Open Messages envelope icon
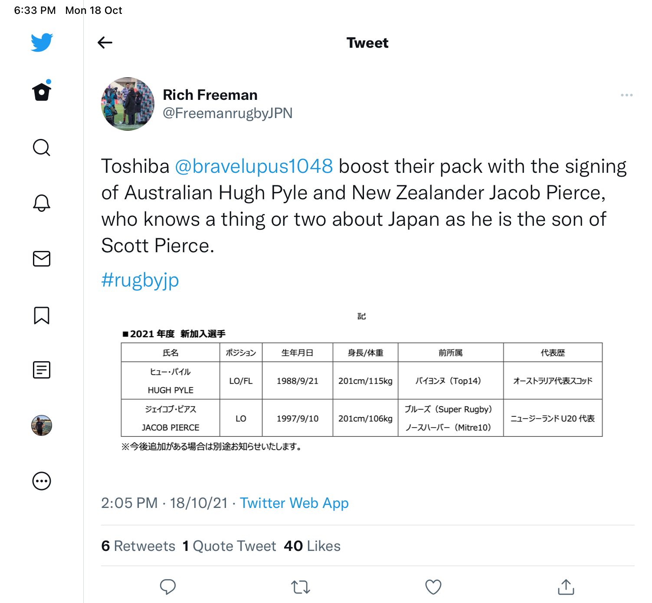652x603 pixels. click(42, 259)
